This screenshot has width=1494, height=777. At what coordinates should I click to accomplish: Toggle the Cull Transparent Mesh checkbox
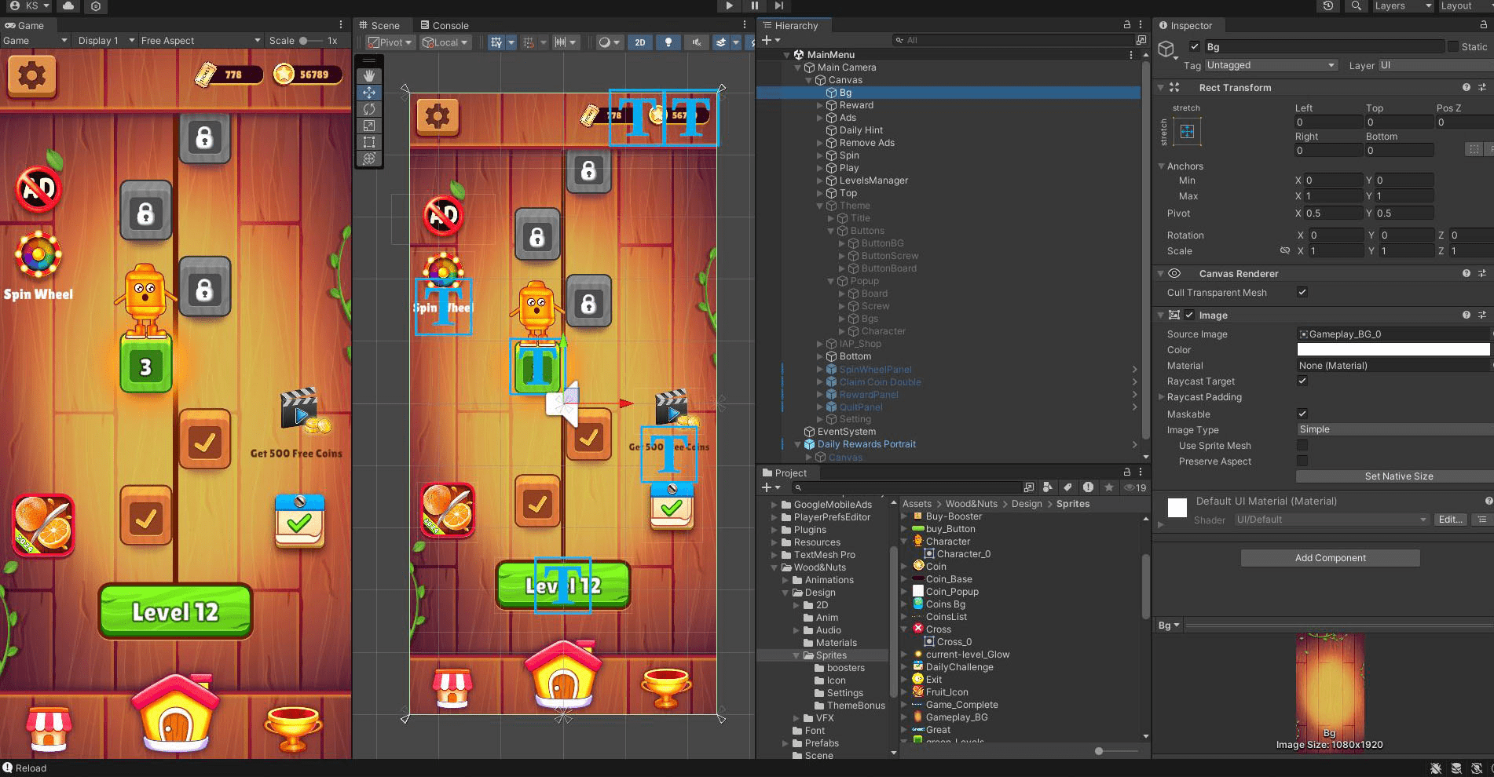pos(1302,293)
